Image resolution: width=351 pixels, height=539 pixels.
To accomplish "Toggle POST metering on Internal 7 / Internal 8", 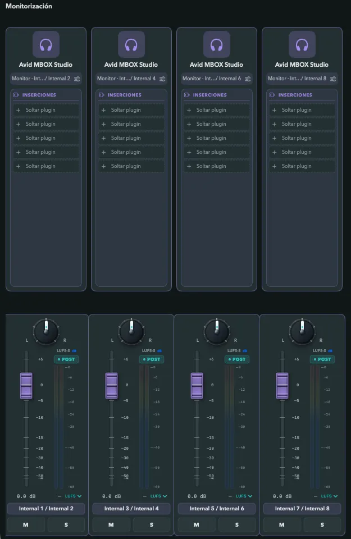I will click(x=322, y=359).
